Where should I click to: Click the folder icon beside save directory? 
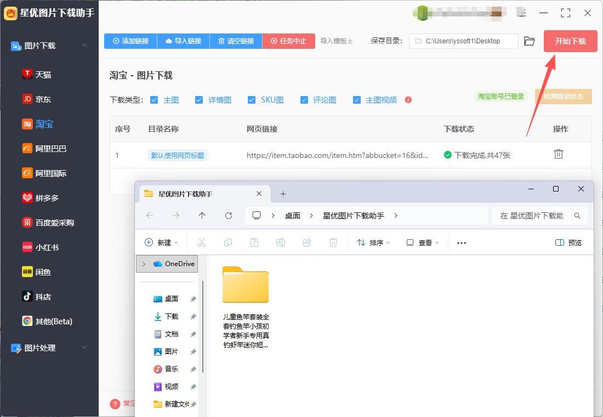click(529, 41)
